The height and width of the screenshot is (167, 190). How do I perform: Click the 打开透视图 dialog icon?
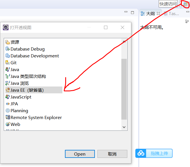[x=6, y=27]
